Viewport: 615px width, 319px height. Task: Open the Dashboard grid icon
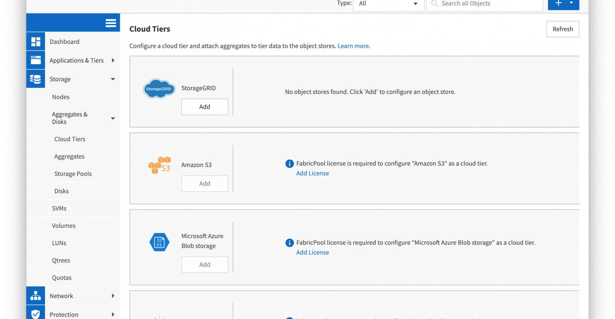[x=36, y=41]
